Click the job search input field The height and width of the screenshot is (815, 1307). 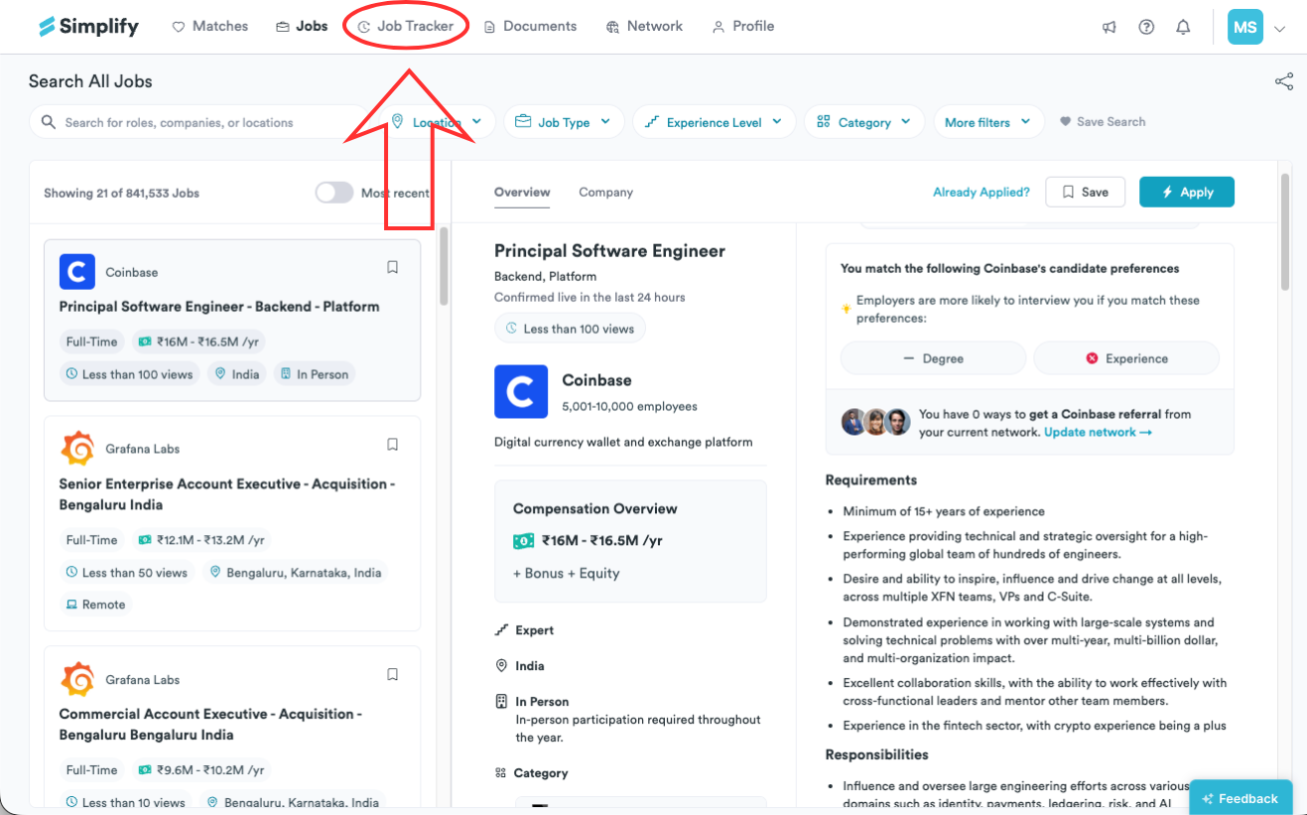pyautogui.click(x=198, y=122)
